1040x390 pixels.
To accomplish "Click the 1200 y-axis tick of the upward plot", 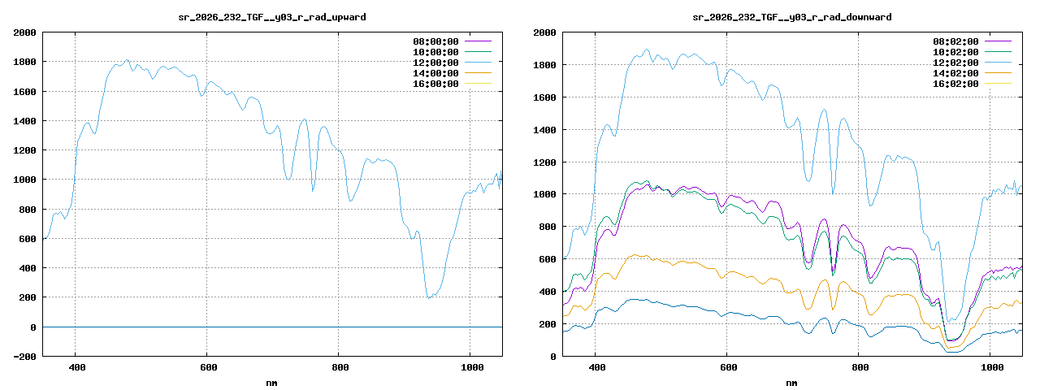I will click(24, 150).
